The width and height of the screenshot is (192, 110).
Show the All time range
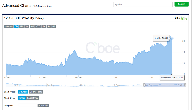(54, 26)
